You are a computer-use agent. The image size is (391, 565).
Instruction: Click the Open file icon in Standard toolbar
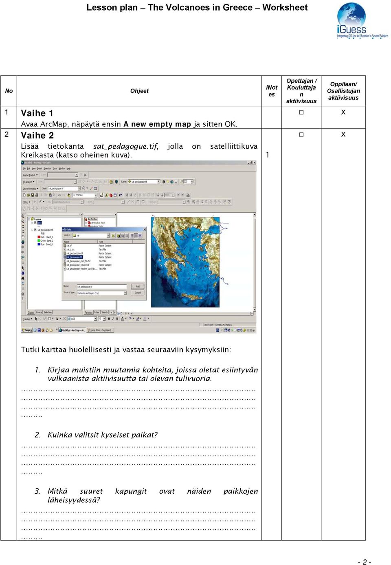(x=29, y=195)
